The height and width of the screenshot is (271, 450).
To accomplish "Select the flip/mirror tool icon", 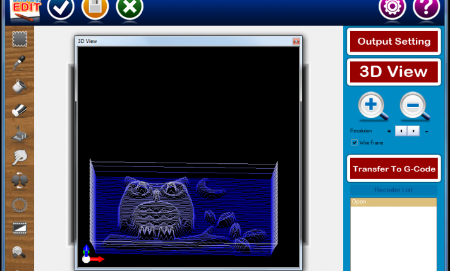I will (x=20, y=182).
